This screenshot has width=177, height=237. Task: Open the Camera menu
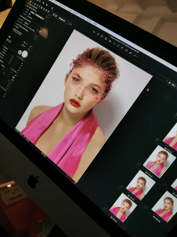pos(76,13)
